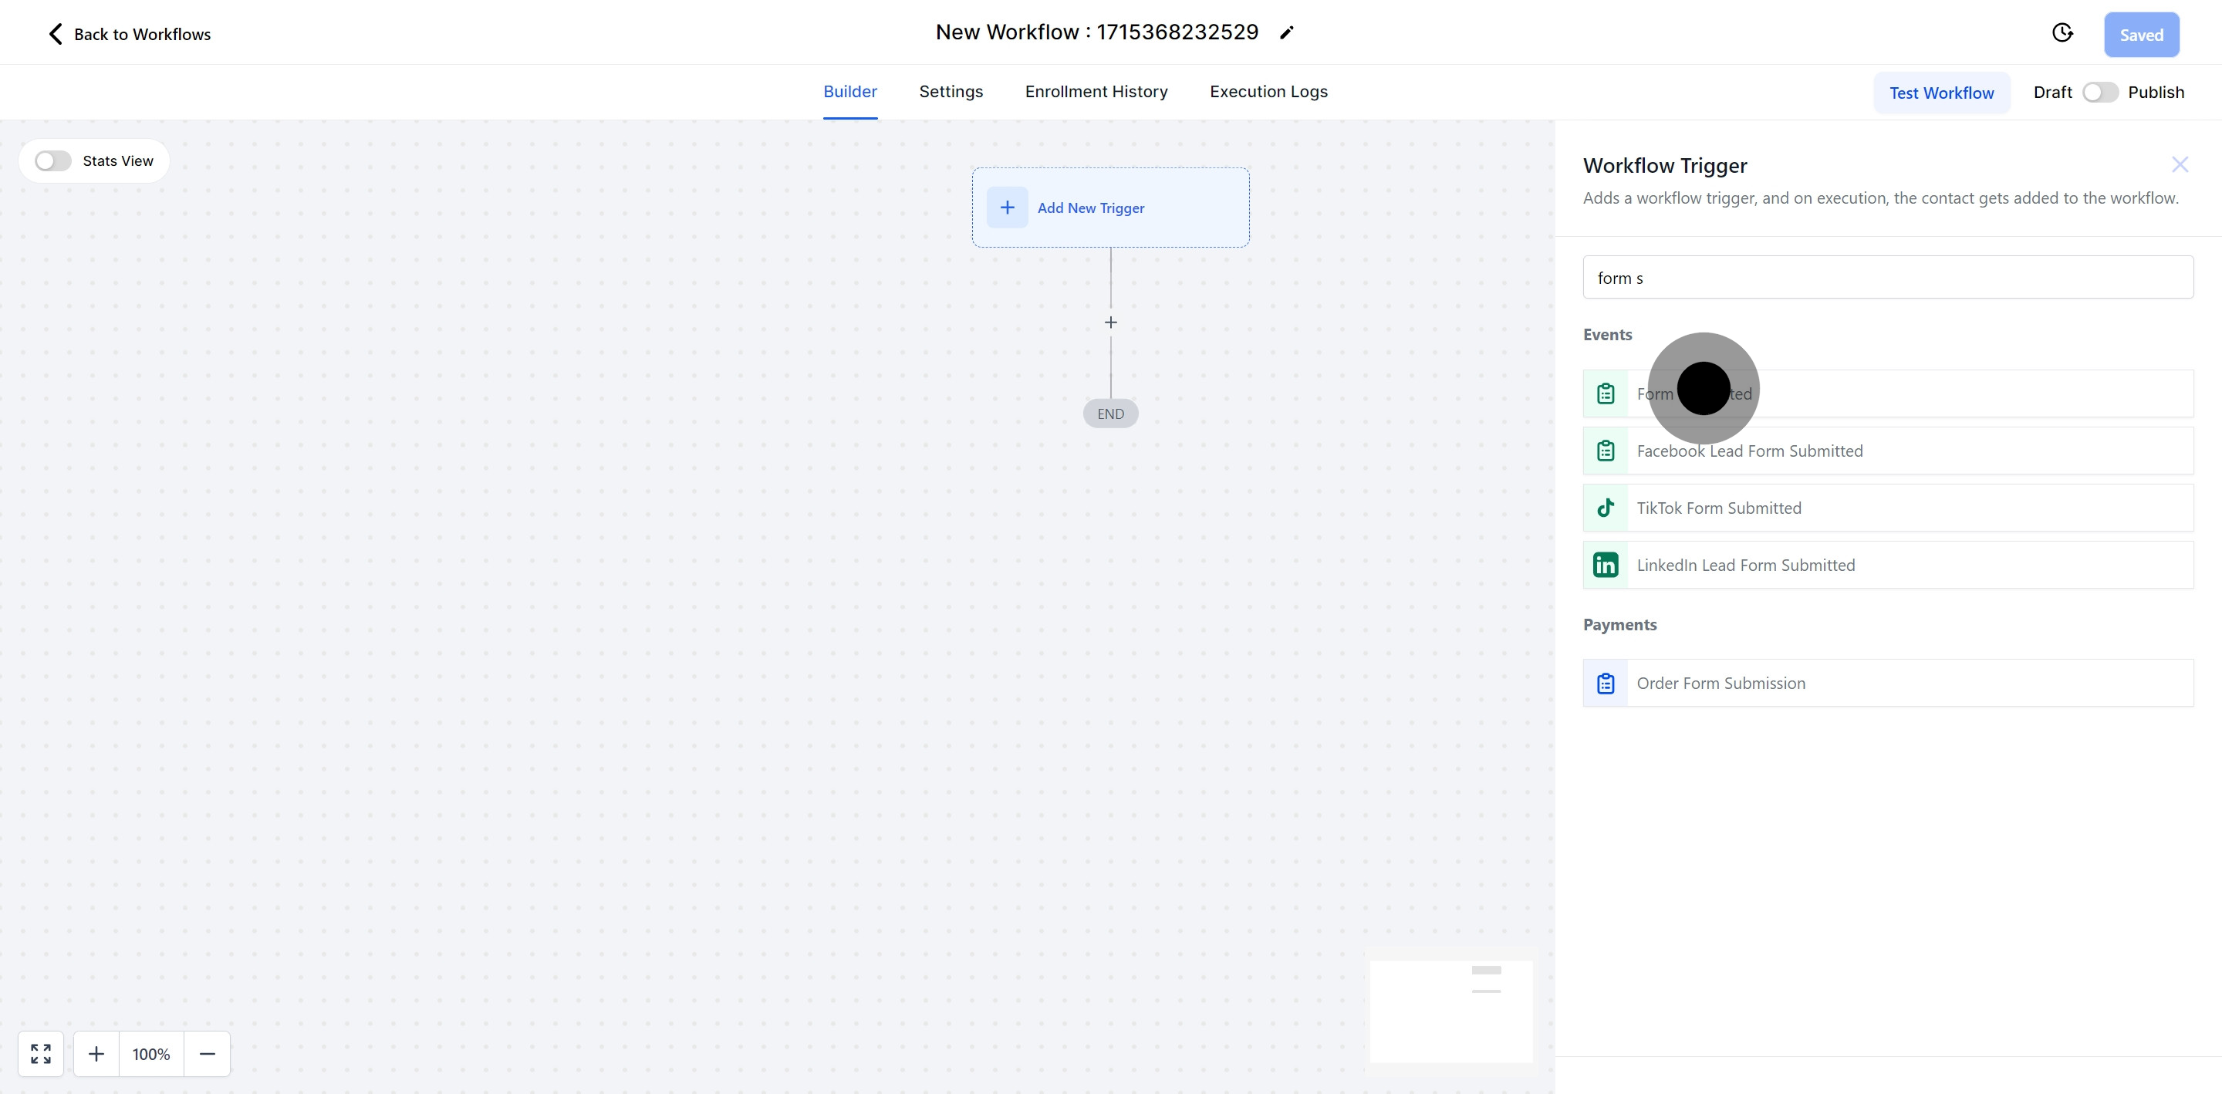Select the TikTok Form Submitted trigger icon
Screen dimensions: 2222x1094
pos(1606,508)
